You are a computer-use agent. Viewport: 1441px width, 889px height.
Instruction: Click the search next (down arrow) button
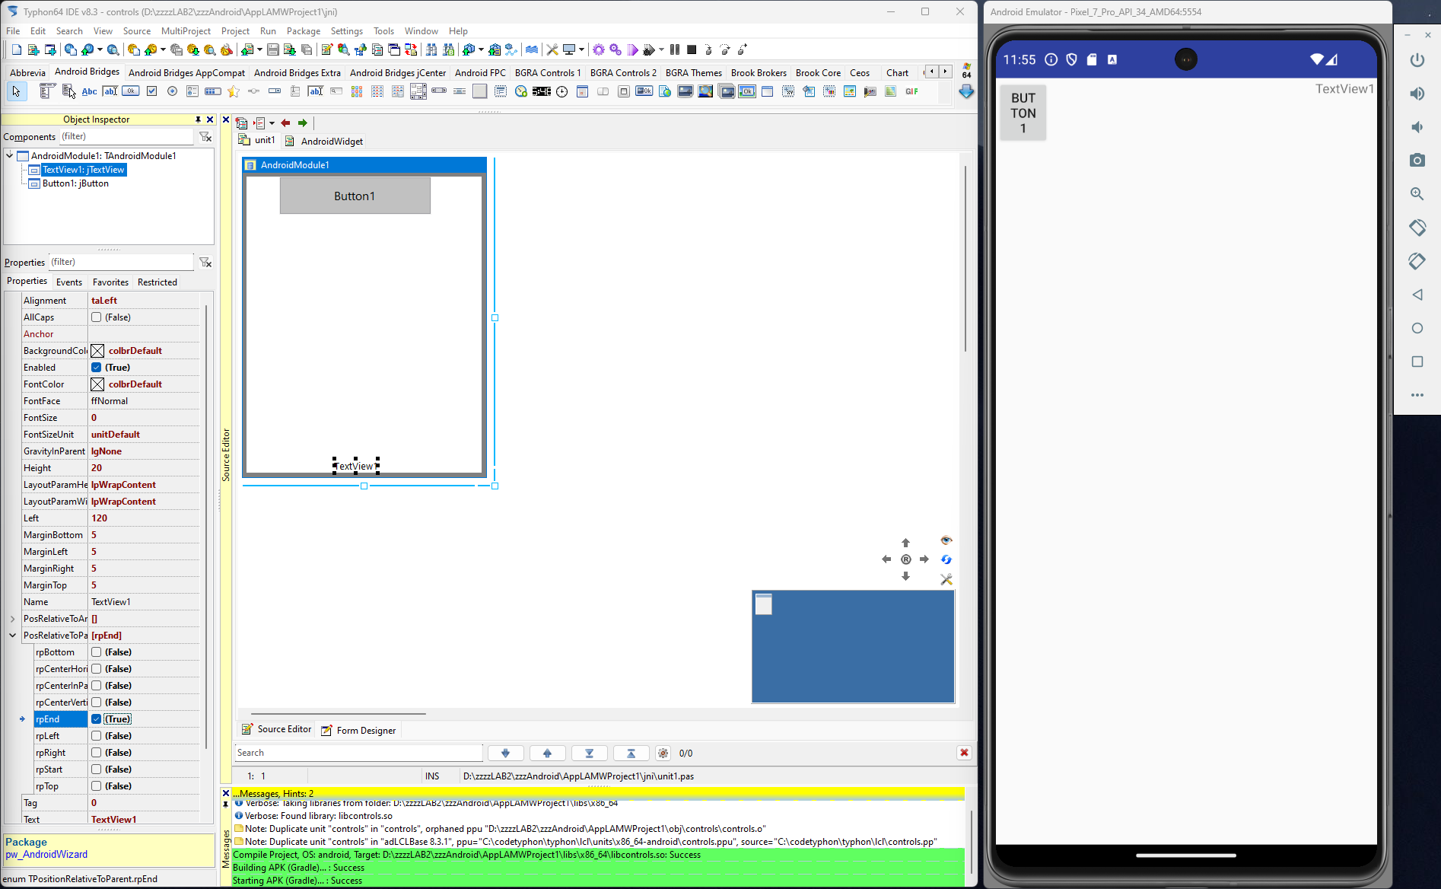[505, 753]
